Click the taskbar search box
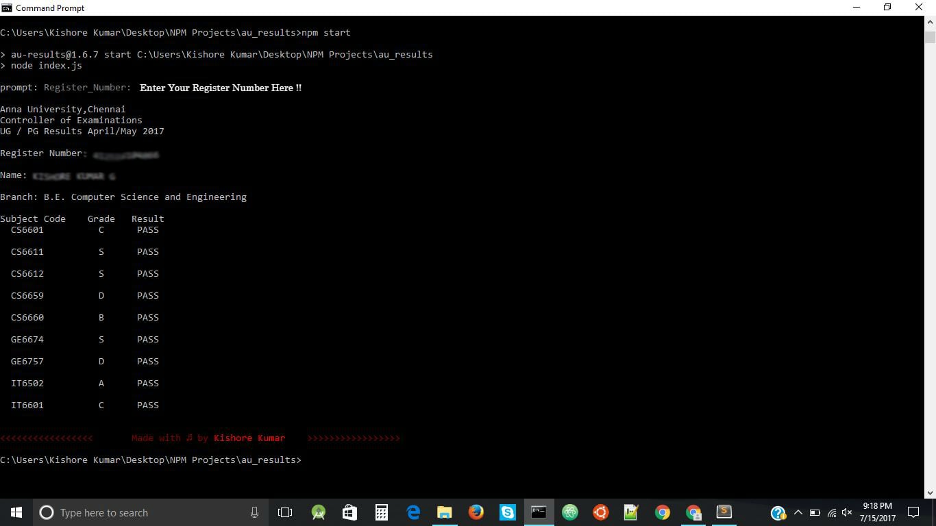Viewport: 936px width, 526px height. (x=151, y=512)
